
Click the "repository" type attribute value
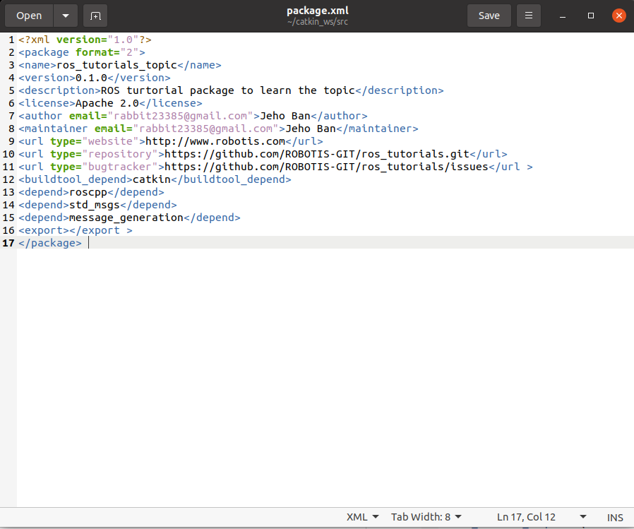tap(120, 154)
